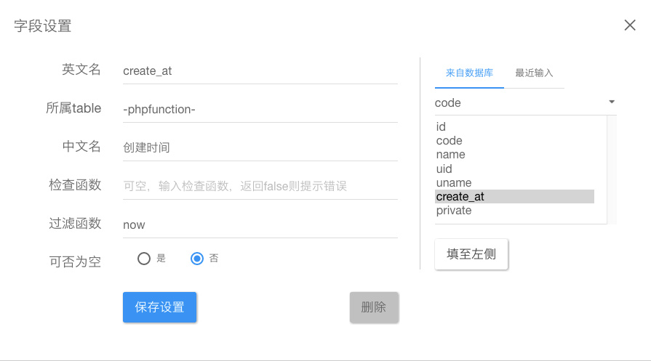
Task: Click the 英文名 input field
Action: click(260, 71)
